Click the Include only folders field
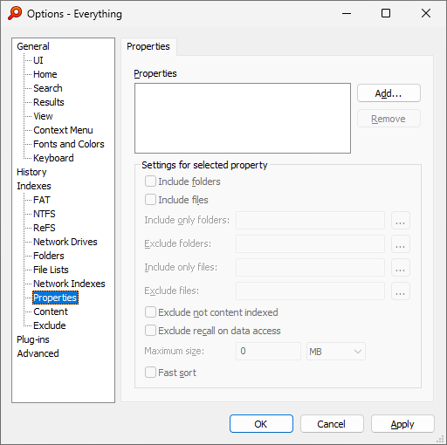Image resolution: width=447 pixels, height=445 pixels. [x=310, y=221]
